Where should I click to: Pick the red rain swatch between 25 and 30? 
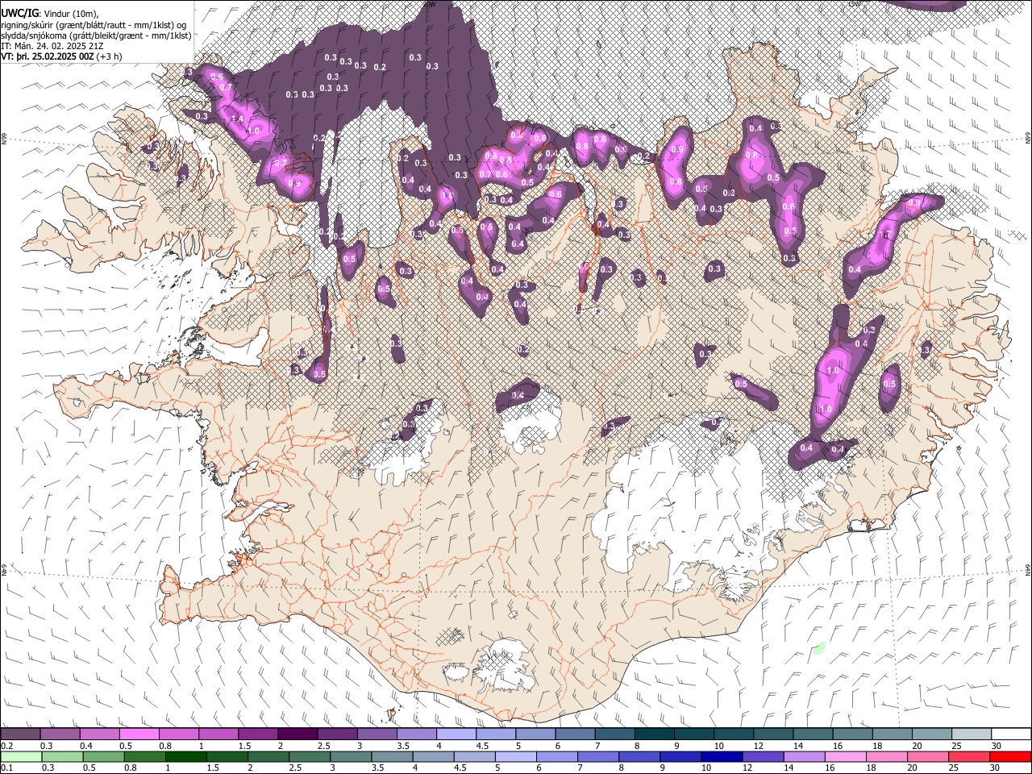[x=968, y=756]
